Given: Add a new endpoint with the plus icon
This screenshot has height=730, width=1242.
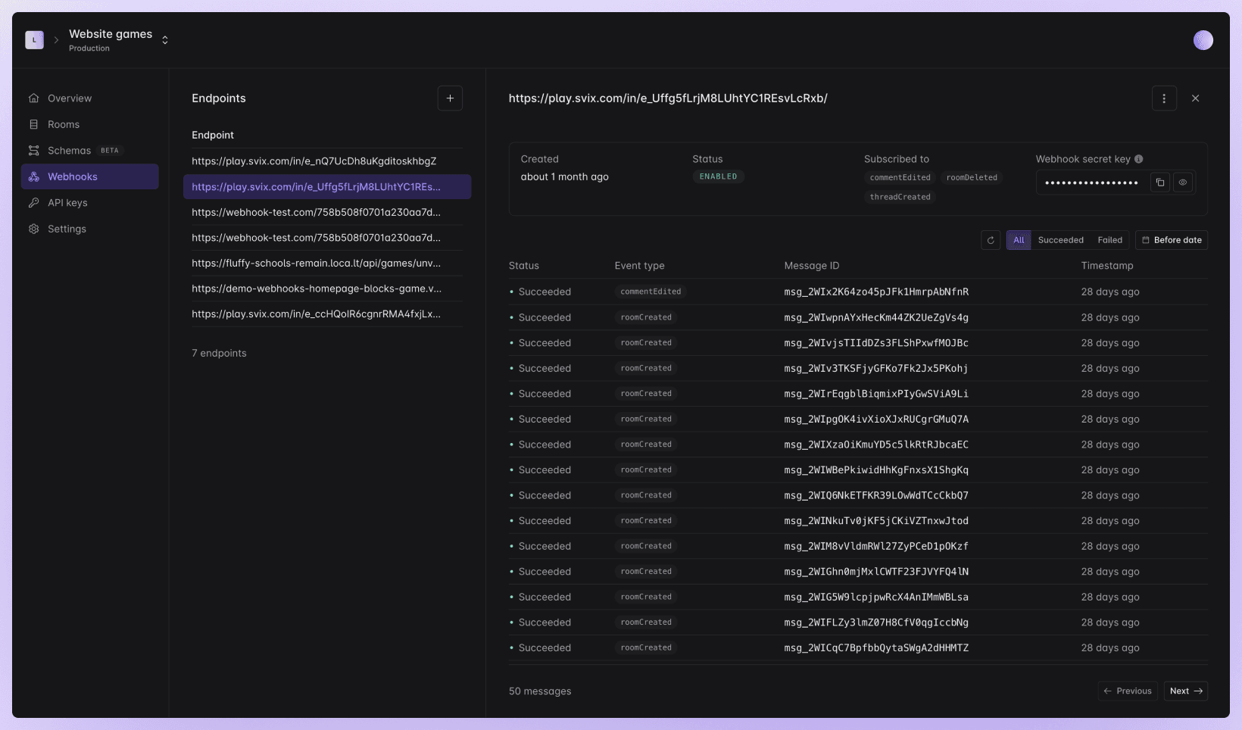Looking at the screenshot, I should click(x=450, y=98).
